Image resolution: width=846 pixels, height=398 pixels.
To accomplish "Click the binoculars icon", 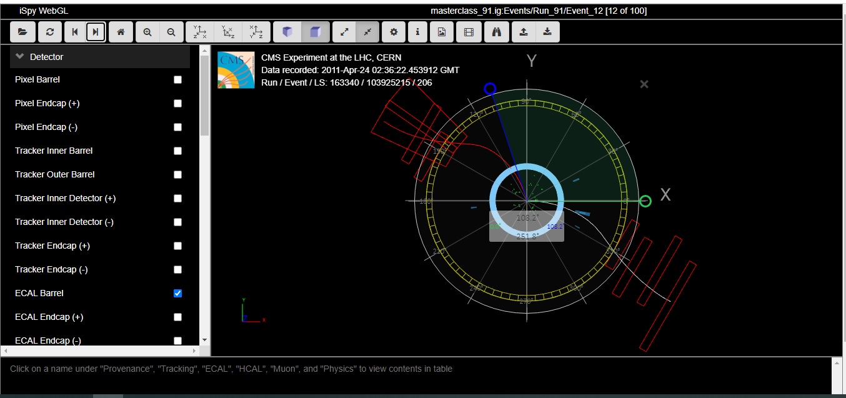I will 497,32.
